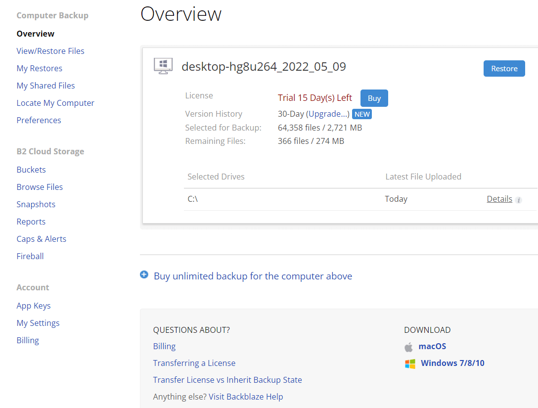Open Billing in the Account sidebar
Screen dimensions: 538x408
28,340
